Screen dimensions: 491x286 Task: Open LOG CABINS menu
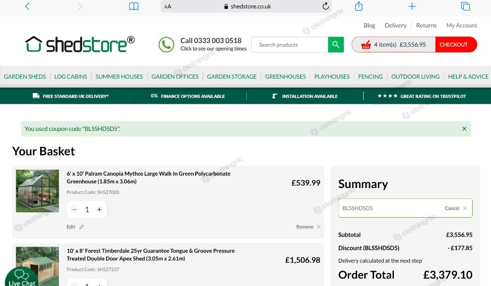pos(70,77)
